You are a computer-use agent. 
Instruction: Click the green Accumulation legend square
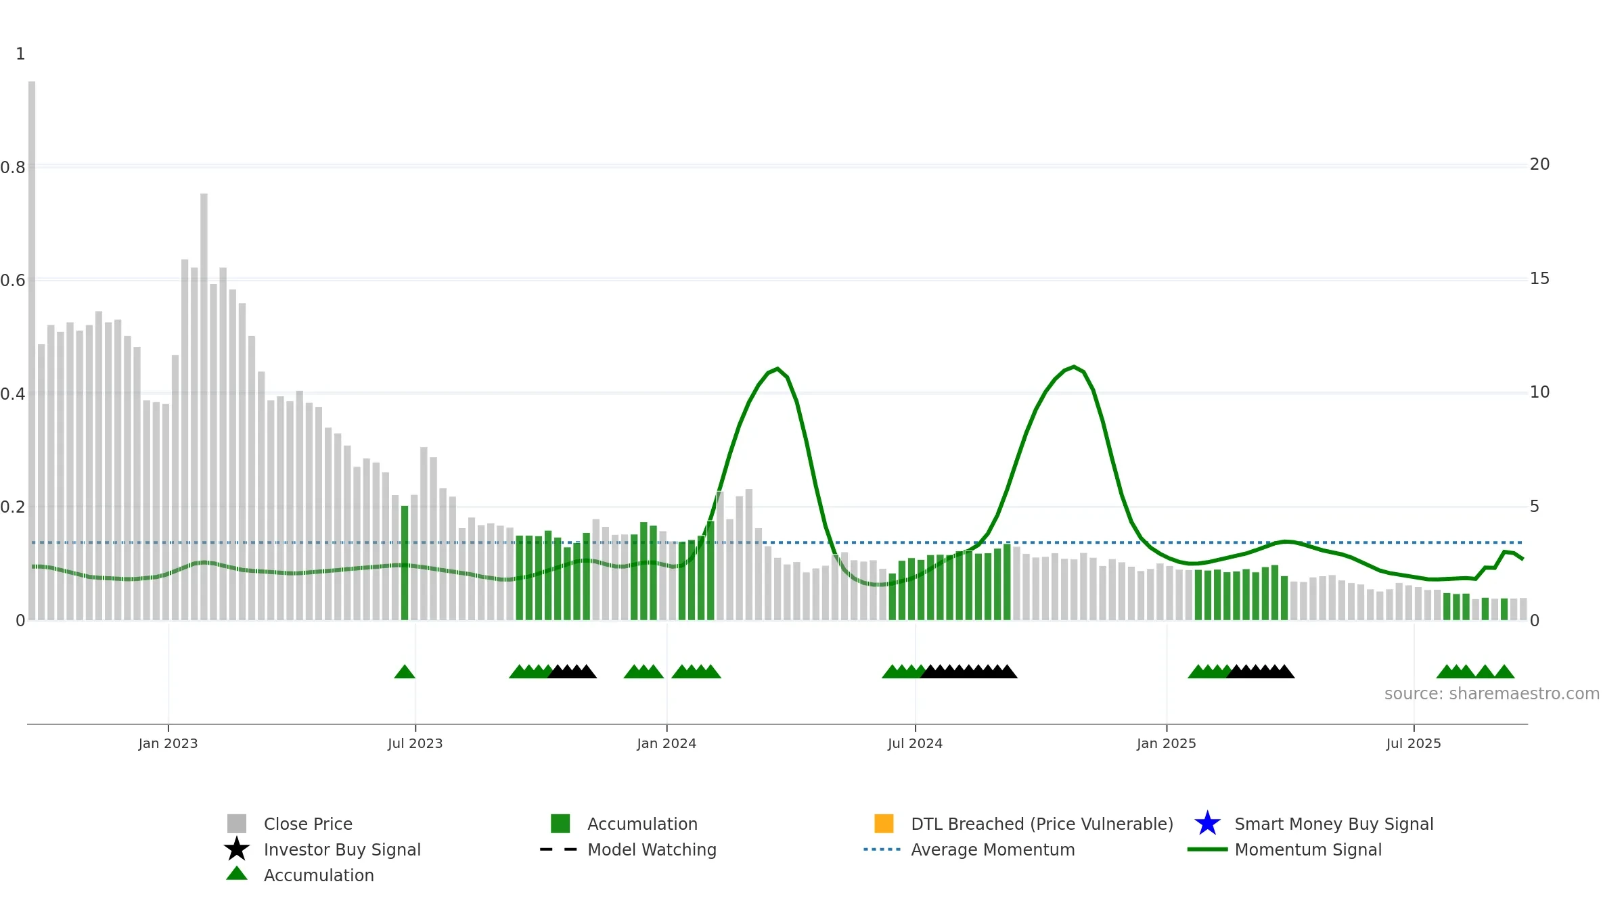tap(560, 823)
